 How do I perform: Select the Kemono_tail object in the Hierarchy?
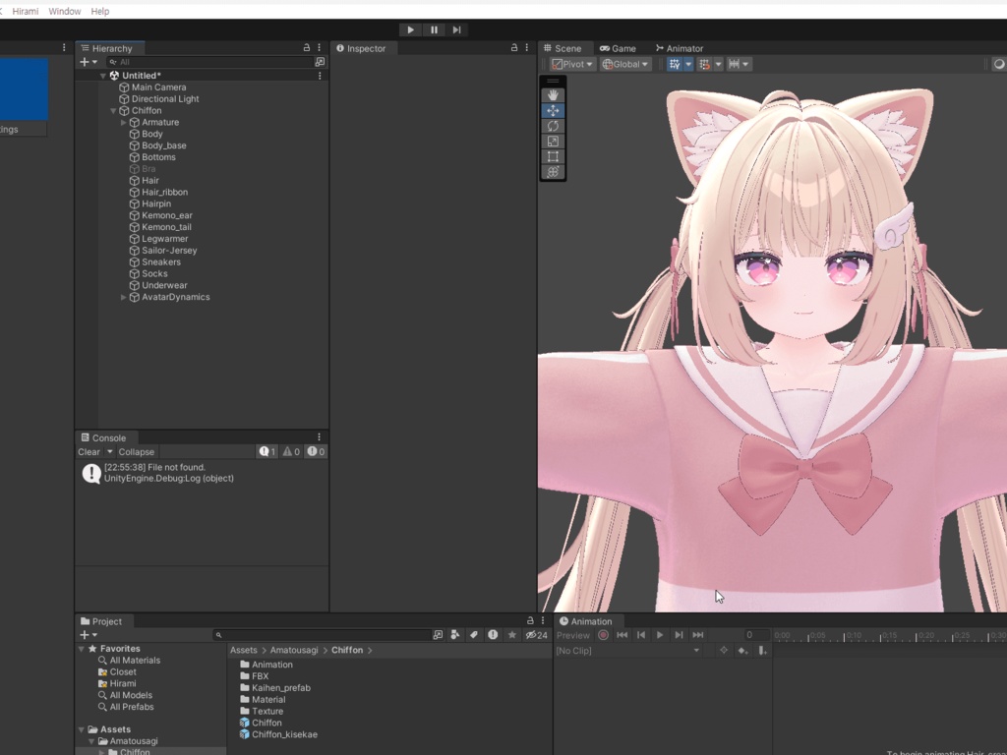(164, 227)
